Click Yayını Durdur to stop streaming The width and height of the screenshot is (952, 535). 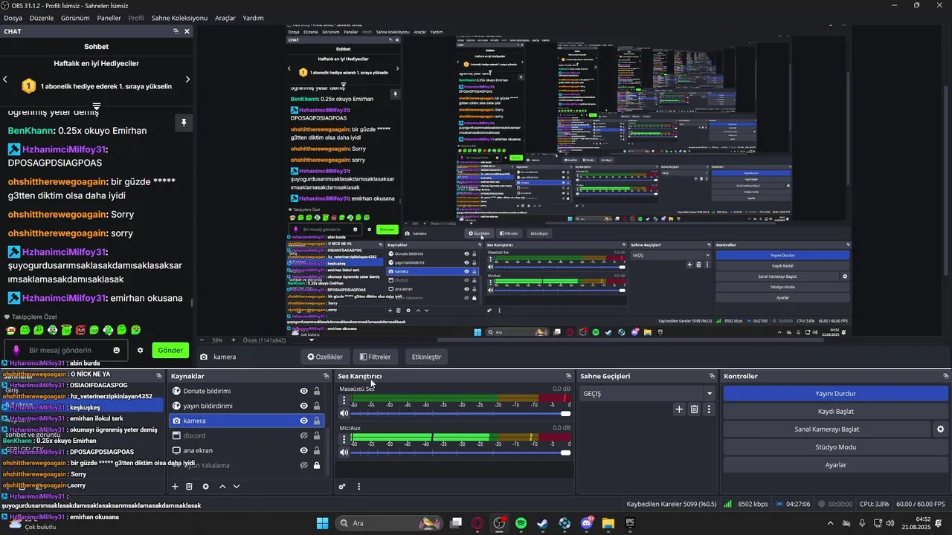coord(836,394)
